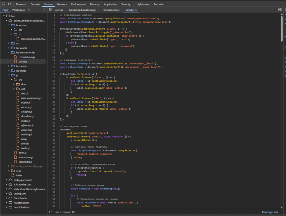This screenshot has width=286, height=216.
Task: Open carousel.js file icon in tree
Action: [18, 107]
